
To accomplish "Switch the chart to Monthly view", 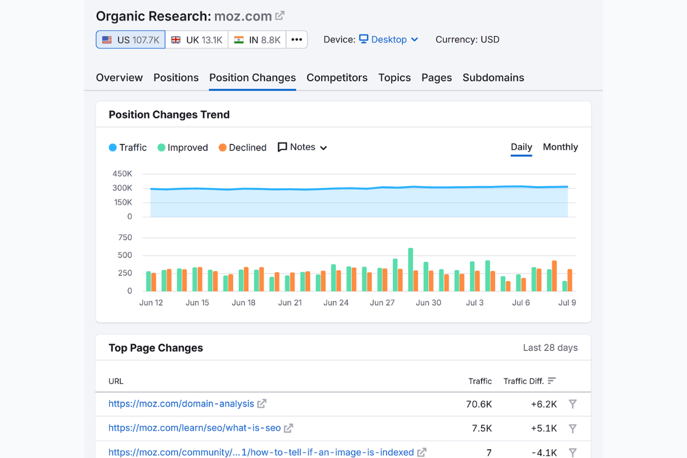I will pos(560,147).
